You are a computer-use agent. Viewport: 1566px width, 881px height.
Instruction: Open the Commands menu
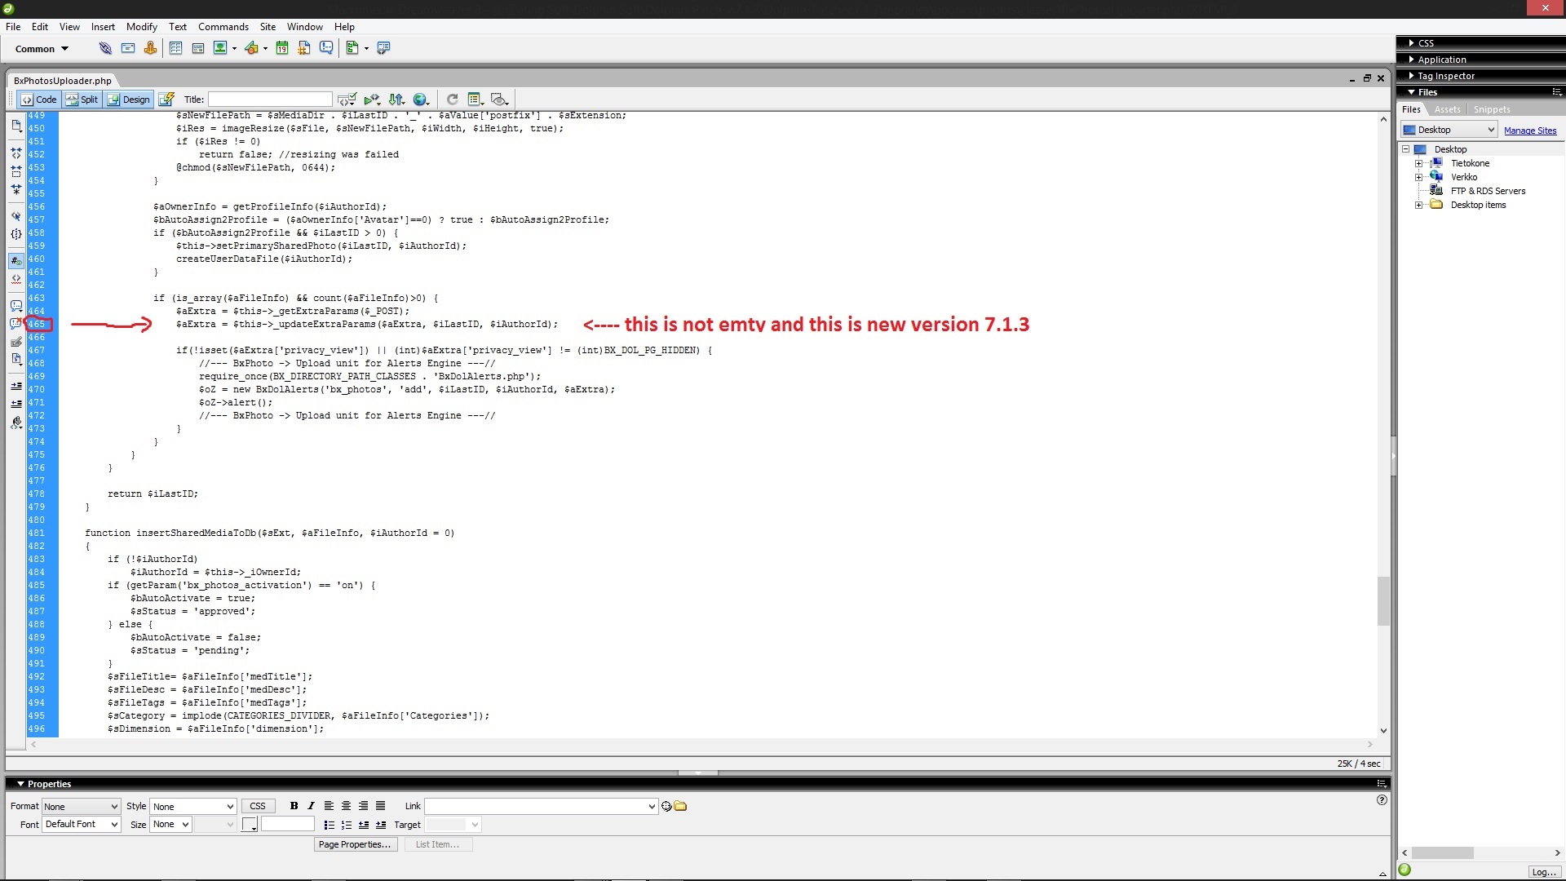(x=223, y=27)
